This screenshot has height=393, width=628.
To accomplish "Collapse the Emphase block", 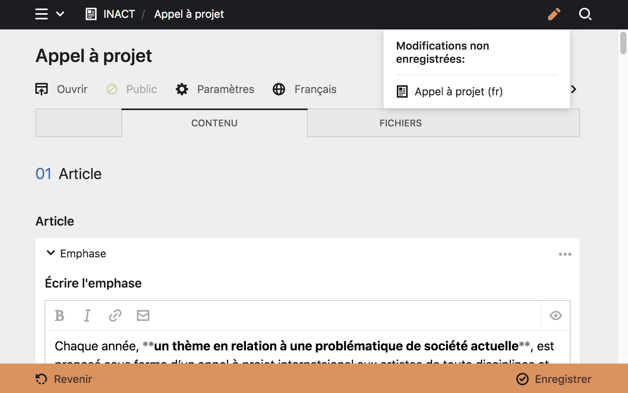I will tap(50, 253).
